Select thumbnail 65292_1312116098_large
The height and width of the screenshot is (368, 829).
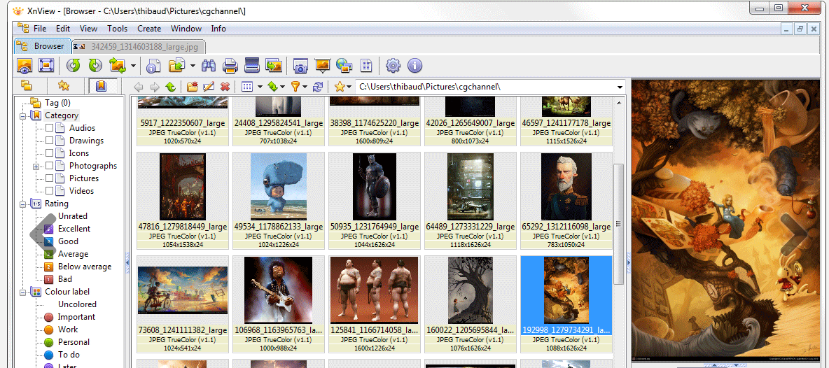(566, 200)
